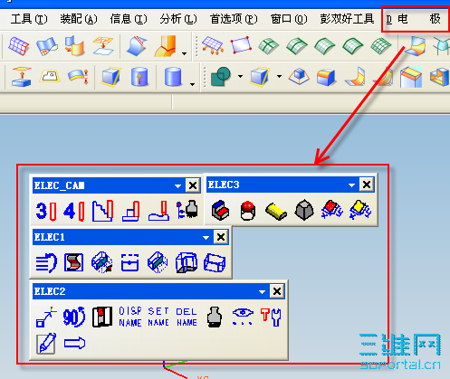450x379 pixels.
Task: Click the yellow bar icon in ELEC3
Action: click(x=276, y=212)
